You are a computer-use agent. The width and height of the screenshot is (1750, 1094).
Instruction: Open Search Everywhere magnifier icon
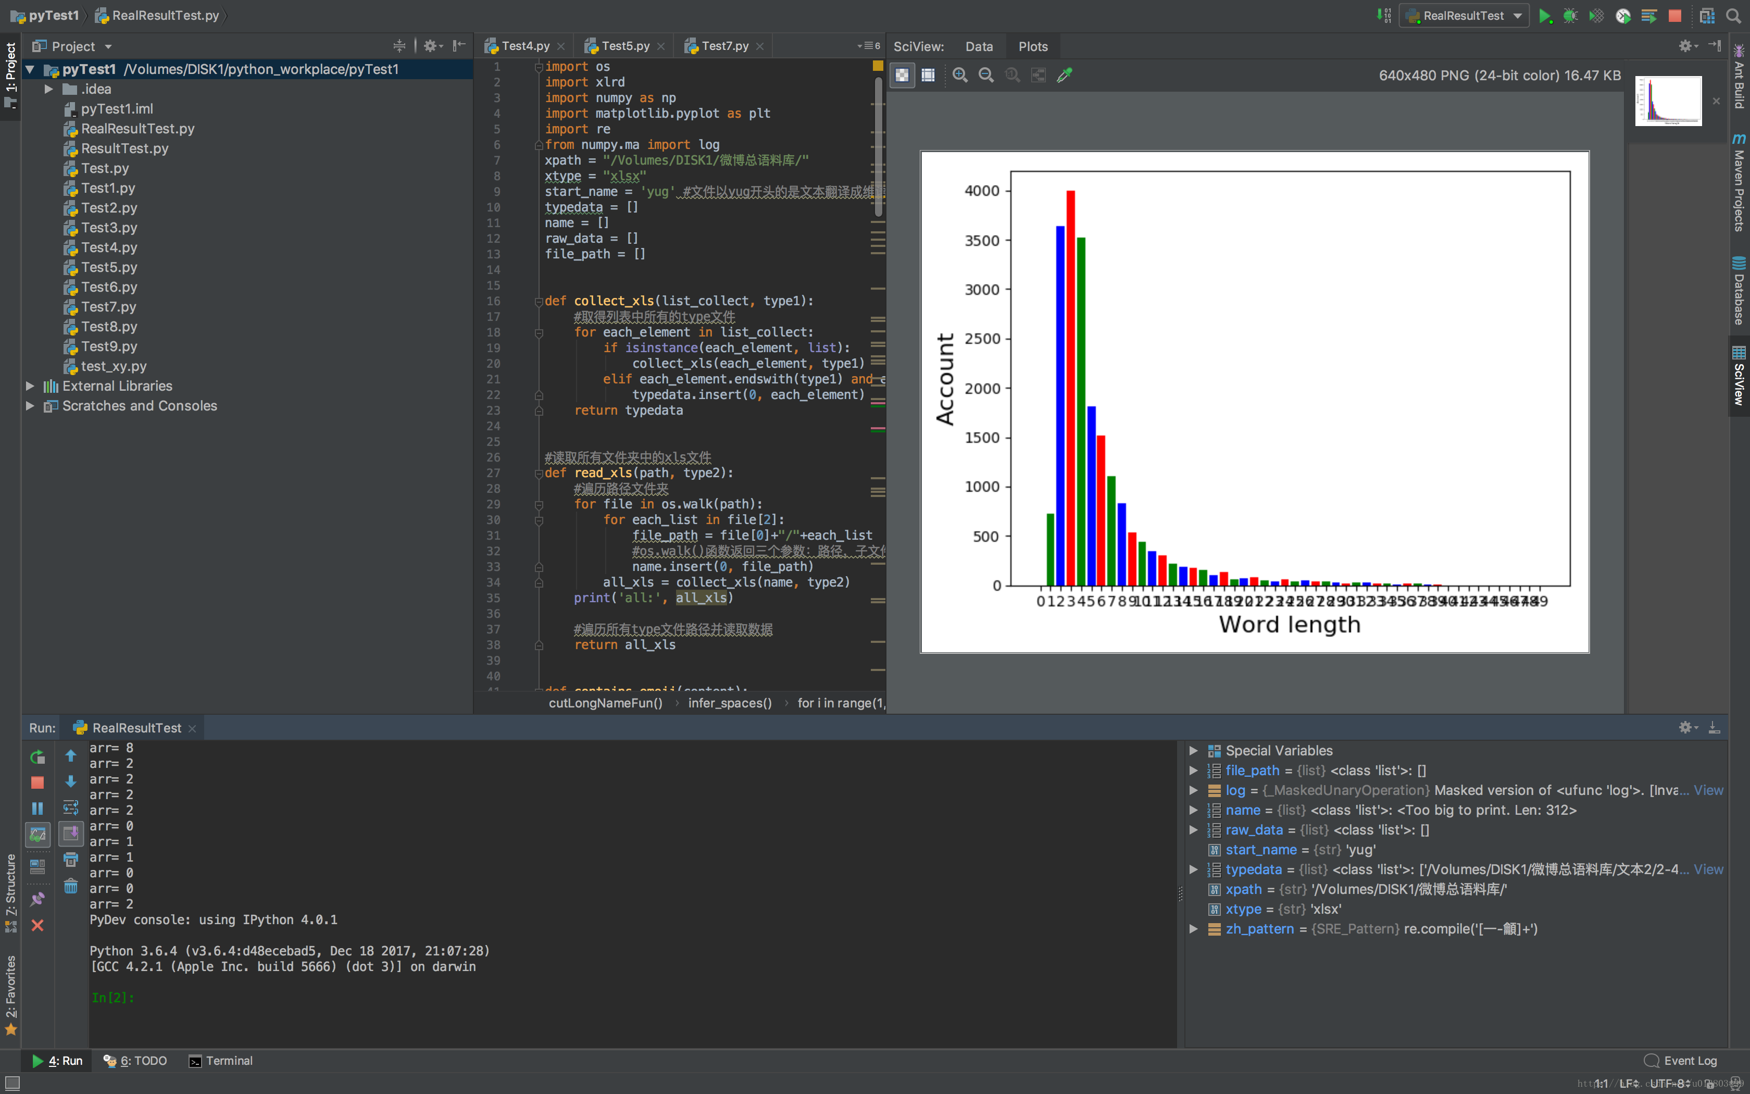[x=1733, y=16]
